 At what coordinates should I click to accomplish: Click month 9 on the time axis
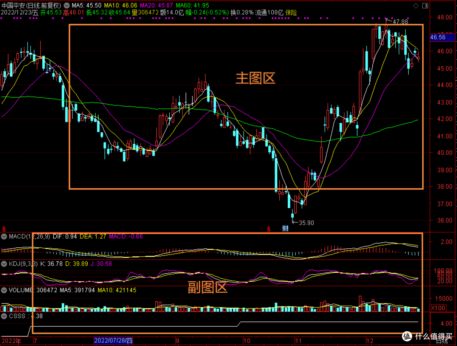(x=177, y=341)
